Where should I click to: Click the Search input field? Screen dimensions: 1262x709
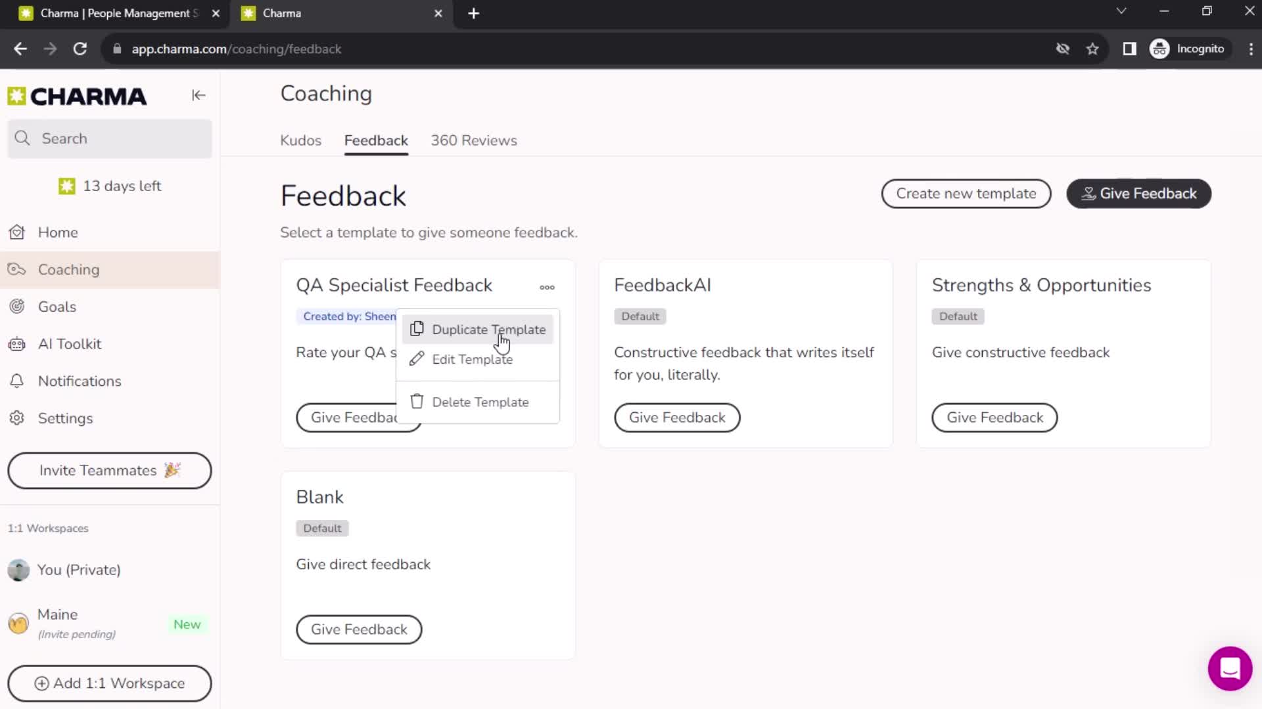(108, 138)
